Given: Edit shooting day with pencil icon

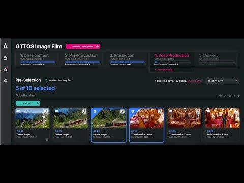Looking at the screenshot, I should click(x=225, y=96).
